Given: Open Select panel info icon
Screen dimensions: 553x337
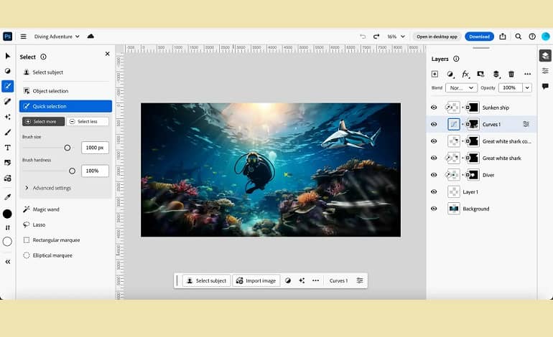Looking at the screenshot, I should pyautogui.click(x=43, y=57).
